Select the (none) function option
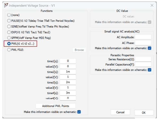 9,15
